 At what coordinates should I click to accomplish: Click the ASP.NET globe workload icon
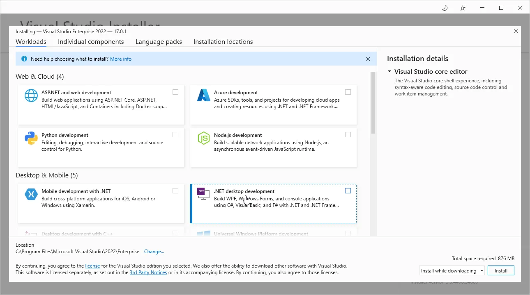[x=31, y=95]
